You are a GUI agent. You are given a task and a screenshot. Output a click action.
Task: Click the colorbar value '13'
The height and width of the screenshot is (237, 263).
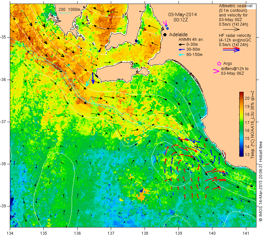[x=247, y=155]
